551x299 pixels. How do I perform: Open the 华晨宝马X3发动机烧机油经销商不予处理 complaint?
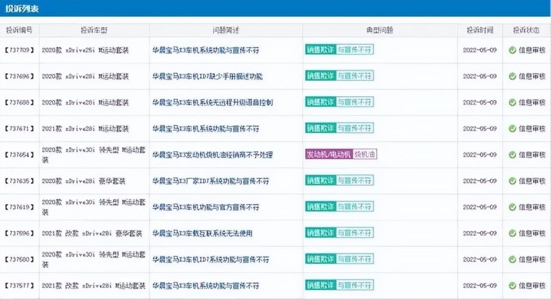coord(212,155)
